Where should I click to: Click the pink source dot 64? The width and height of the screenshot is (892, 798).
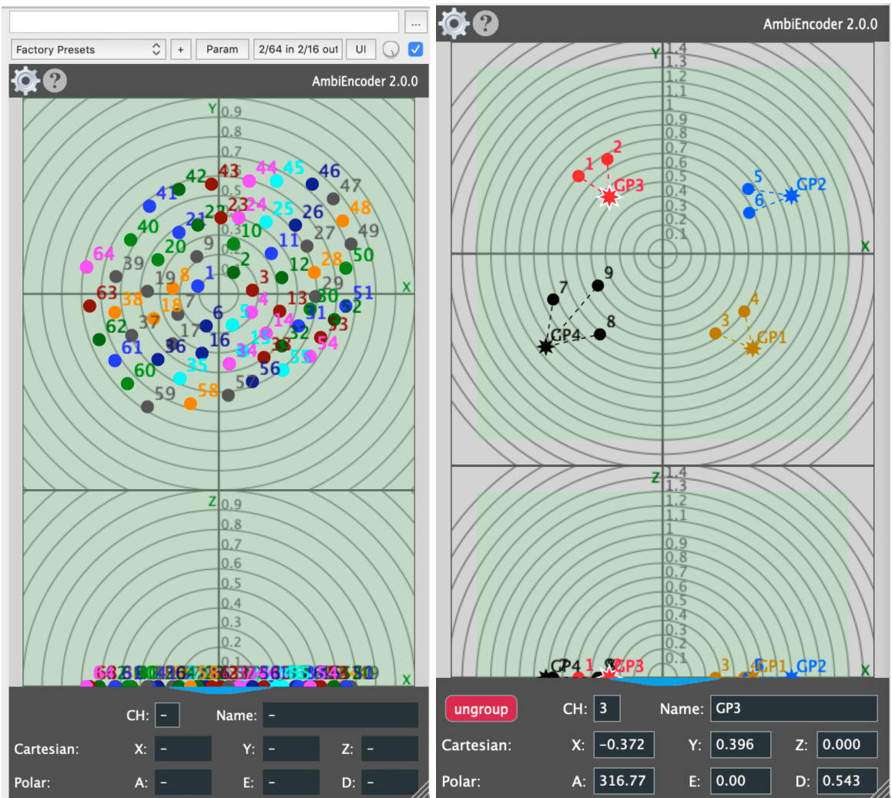click(x=87, y=267)
